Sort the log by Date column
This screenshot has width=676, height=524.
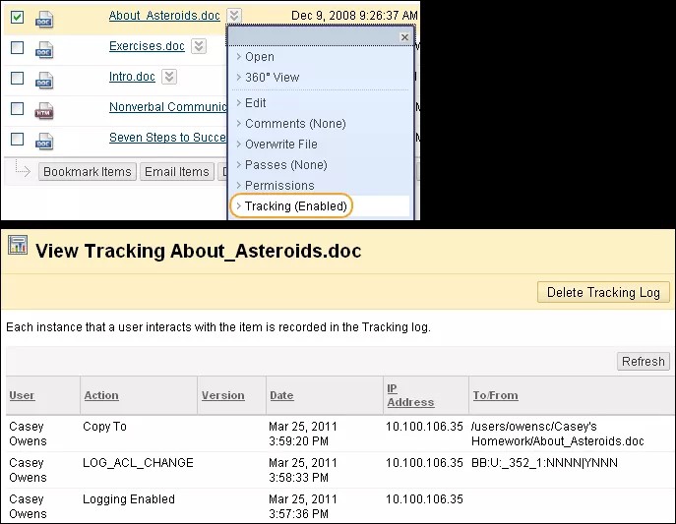[x=281, y=395]
